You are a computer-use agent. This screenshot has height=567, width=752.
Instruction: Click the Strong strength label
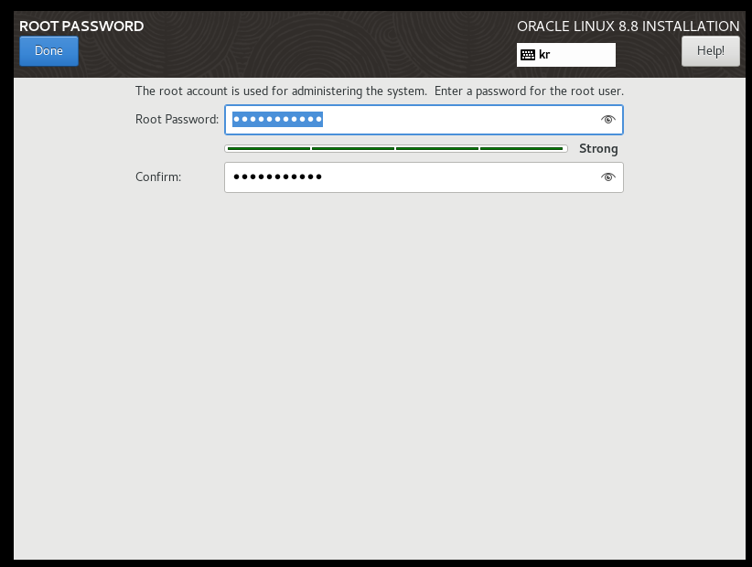pyautogui.click(x=598, y=148)
